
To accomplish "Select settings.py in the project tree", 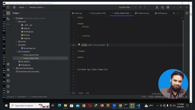I will [27, 32].
